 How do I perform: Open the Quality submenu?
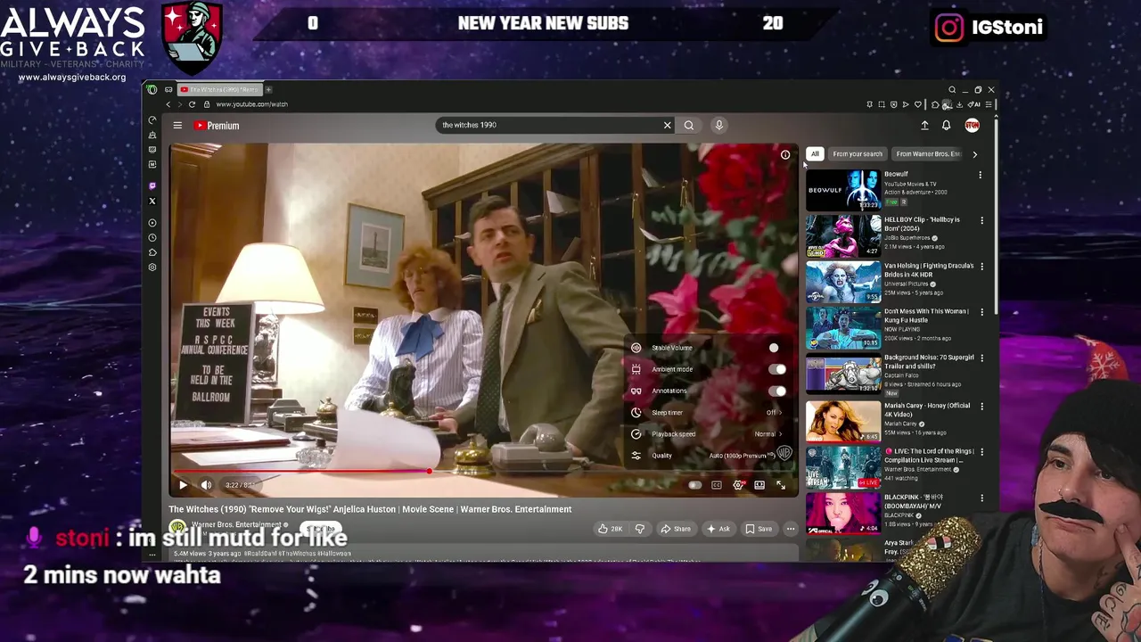(706, 456)
